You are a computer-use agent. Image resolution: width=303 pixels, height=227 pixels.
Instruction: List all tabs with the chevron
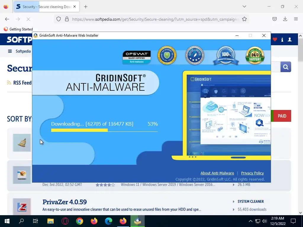(244, 7)
